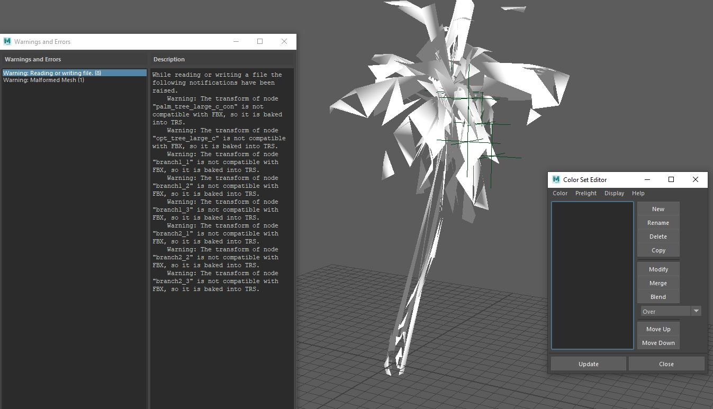The image size is (713, 409).
Task: Click the Move Down button
Action: 658,343
